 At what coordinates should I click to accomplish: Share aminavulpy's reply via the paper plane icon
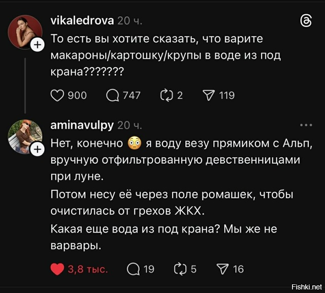(x=223, y=269)
